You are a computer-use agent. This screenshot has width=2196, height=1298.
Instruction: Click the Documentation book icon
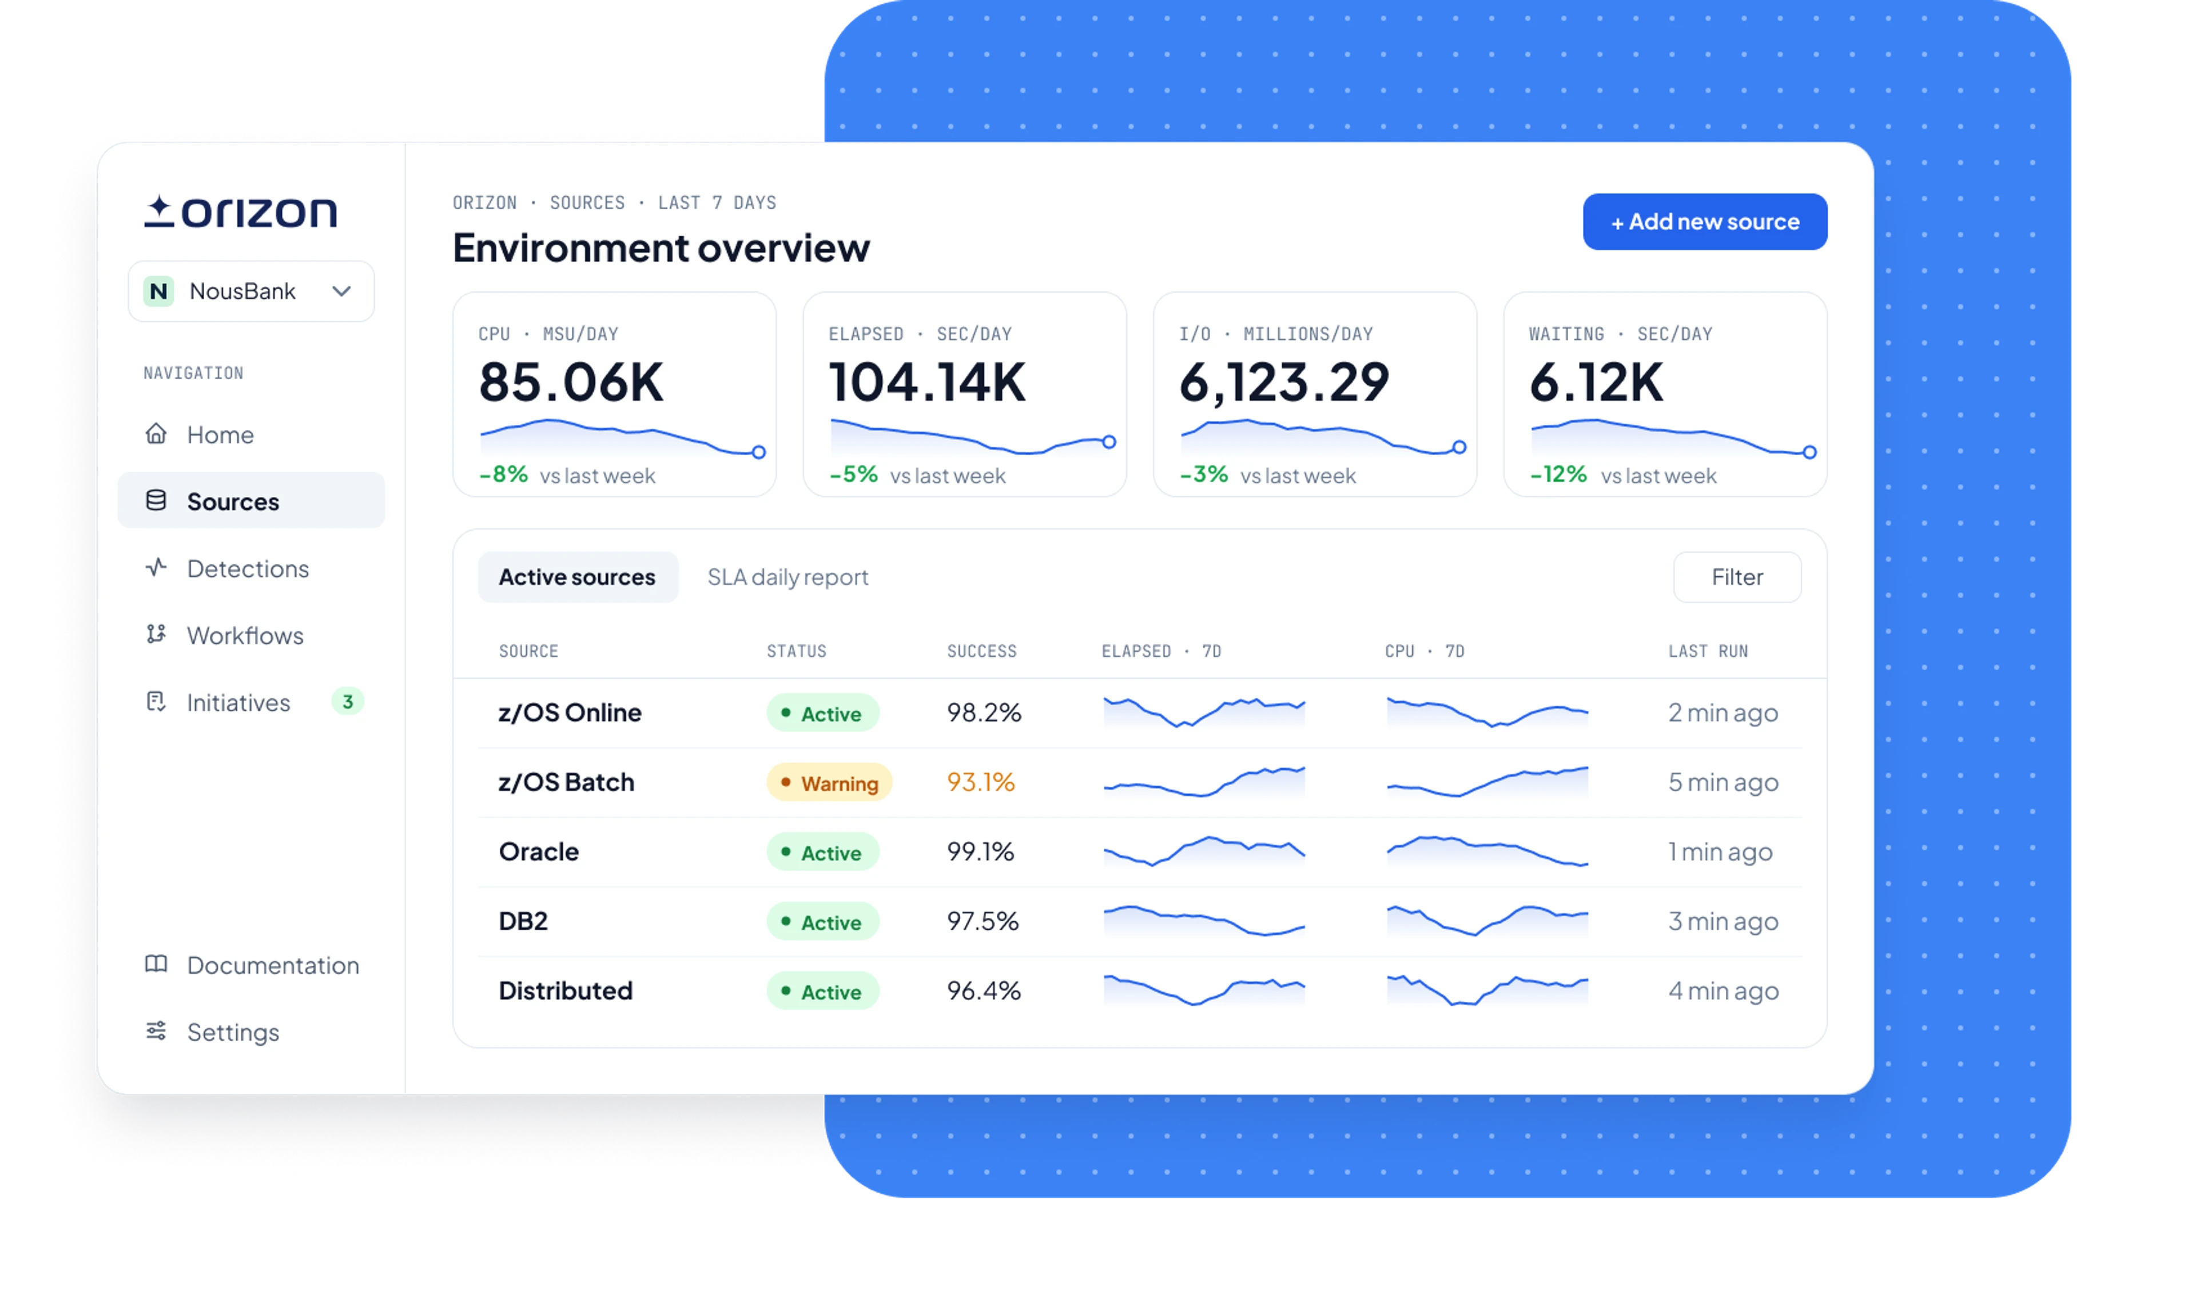tap(156, 964)
